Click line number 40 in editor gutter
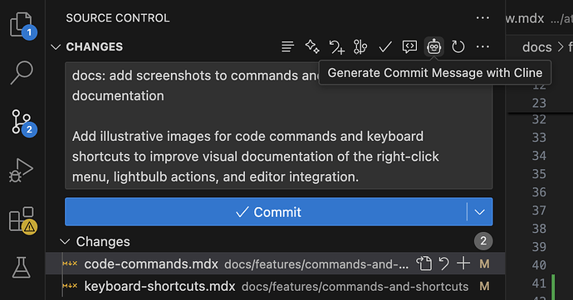Viewport: 573px width, 300px height. pos(539,265)
